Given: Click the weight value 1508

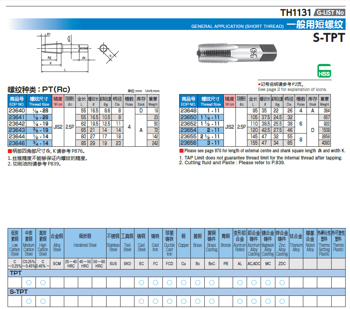Looking at the screenshot, I should point(326,130).
